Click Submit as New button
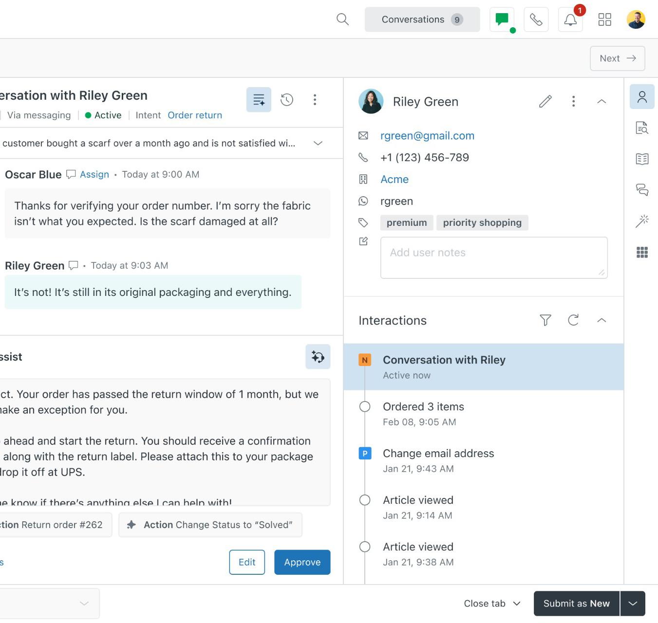Viewport: 658px width, 623px height. (x=577, y=604)
